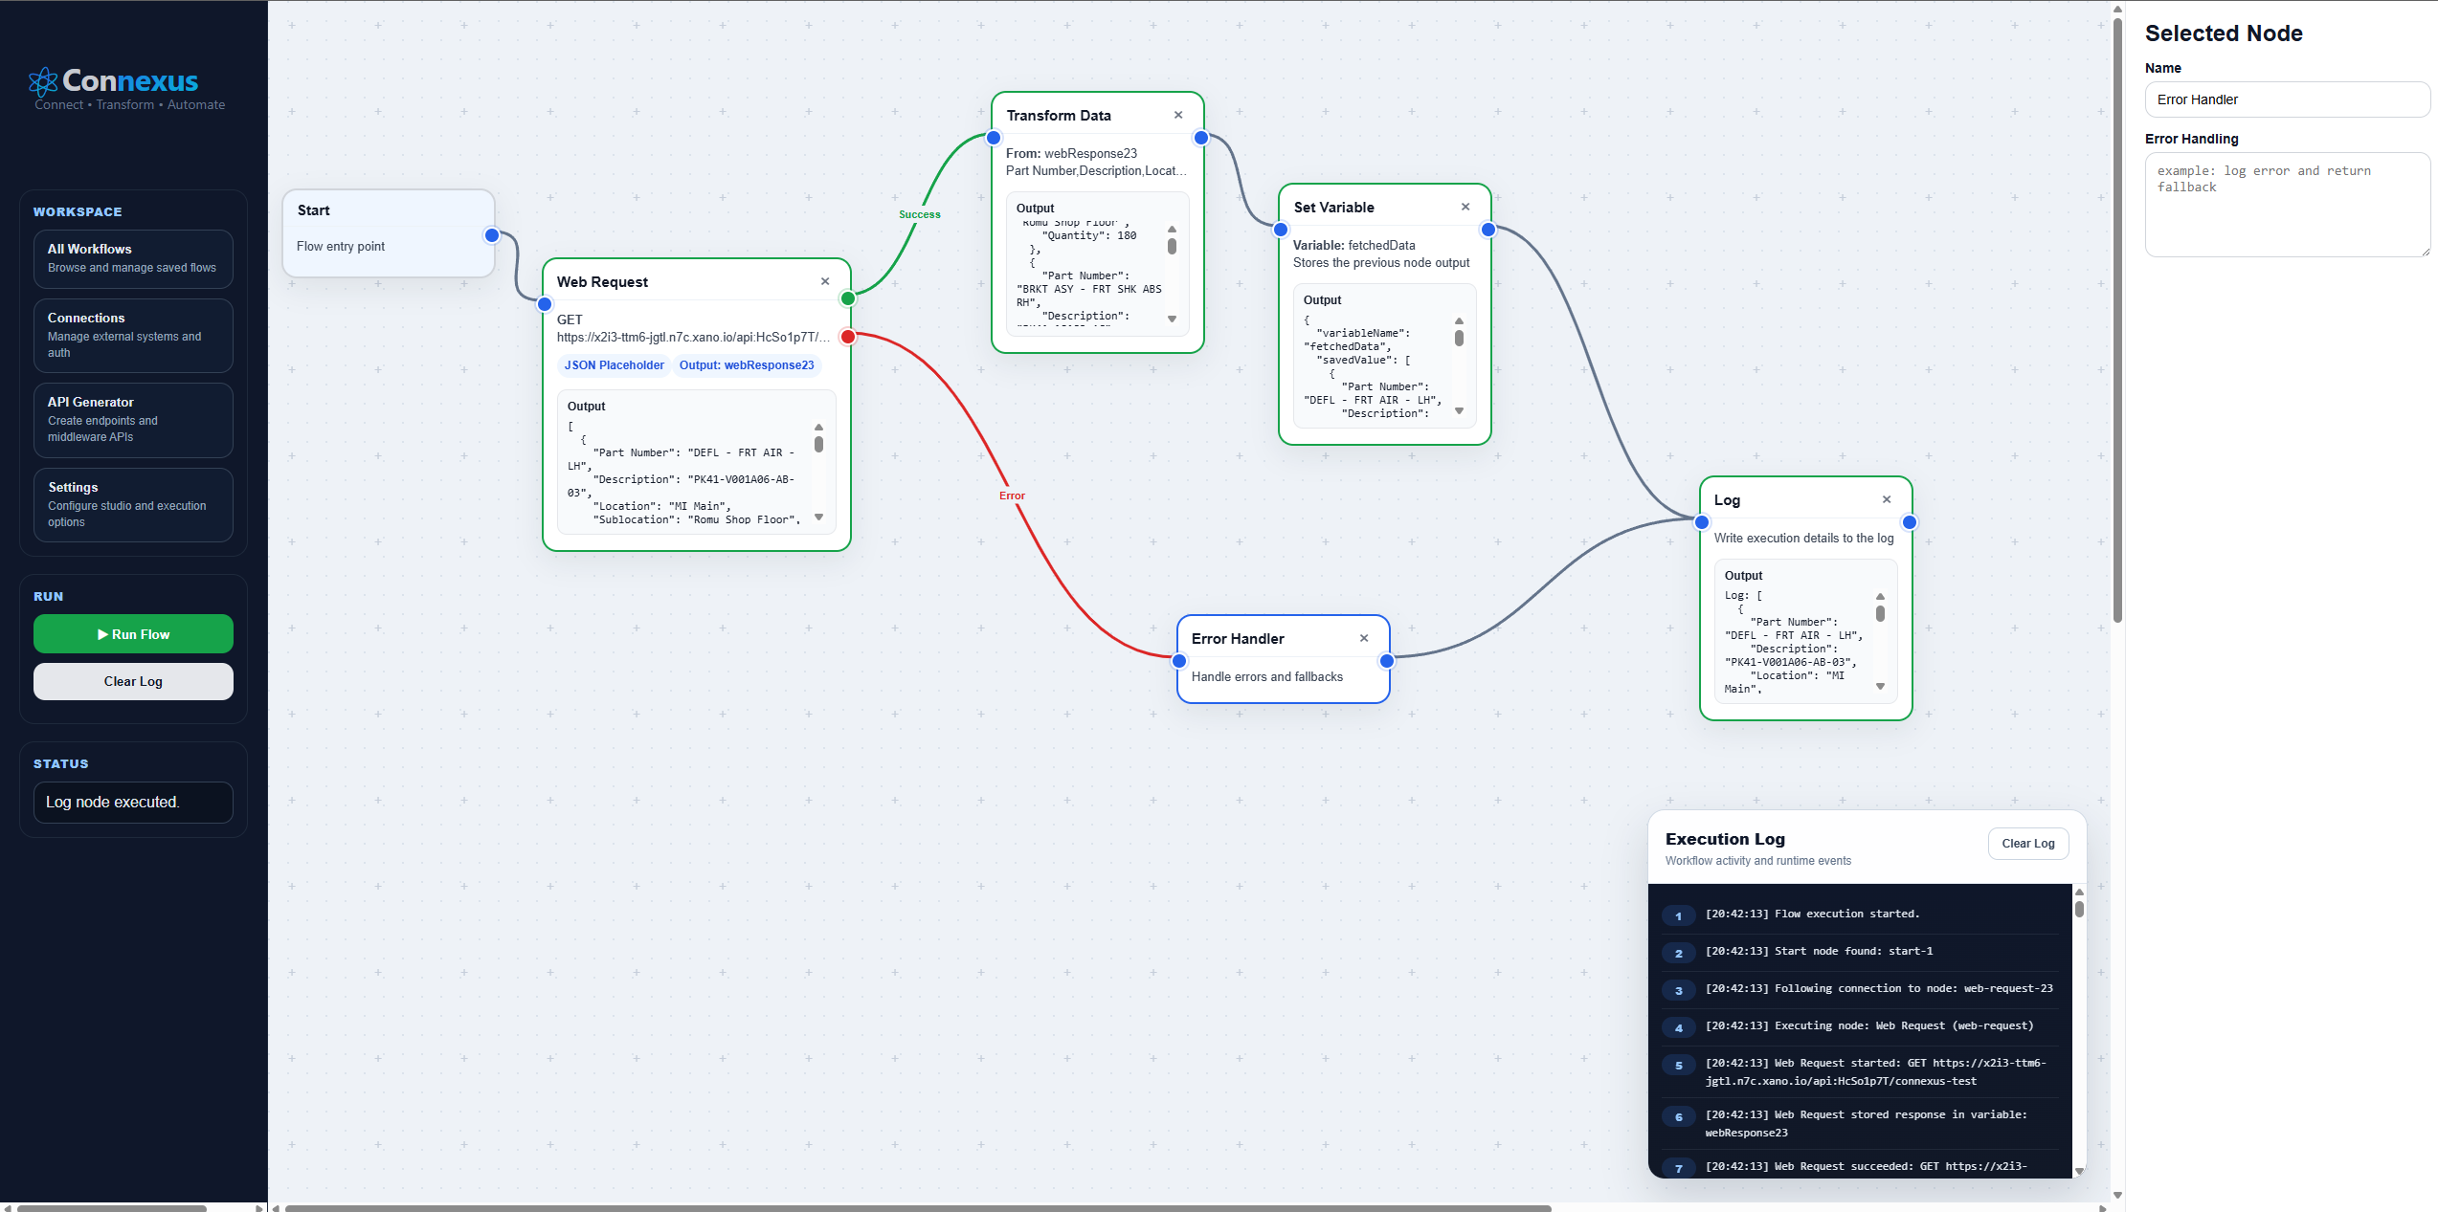Click log entry 6 stored response in variable
2438x1212 pixels.
coord(1860,1123)
